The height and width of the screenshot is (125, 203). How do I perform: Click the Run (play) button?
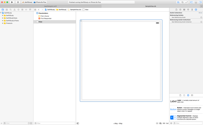click(12, 2)
